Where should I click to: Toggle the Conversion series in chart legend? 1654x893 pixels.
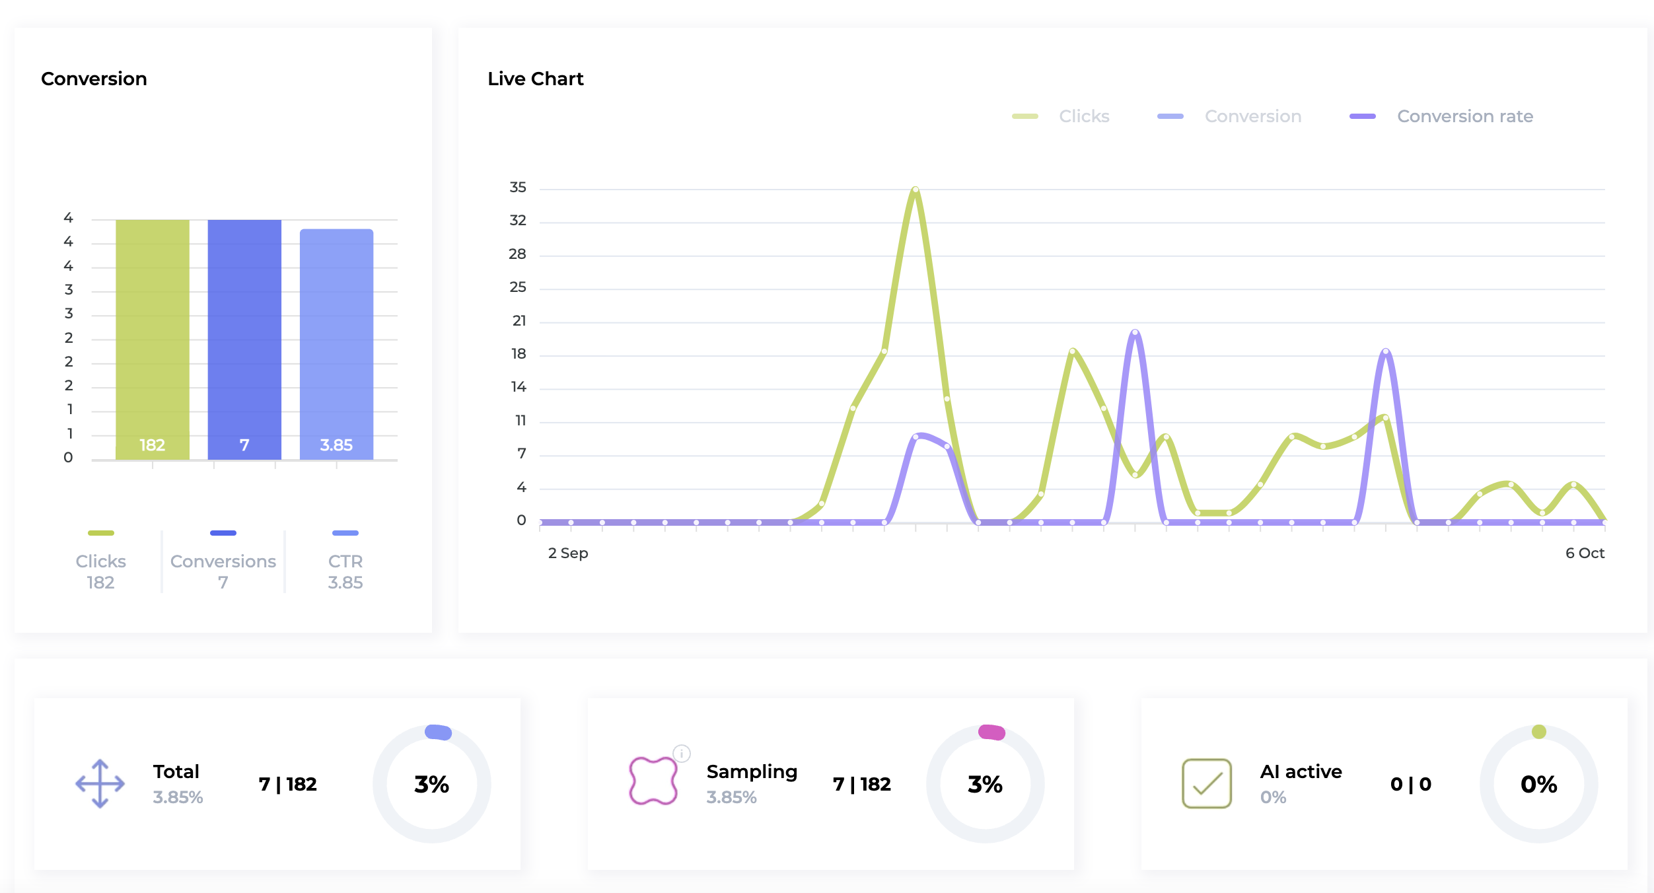(x=1252, y=116)
